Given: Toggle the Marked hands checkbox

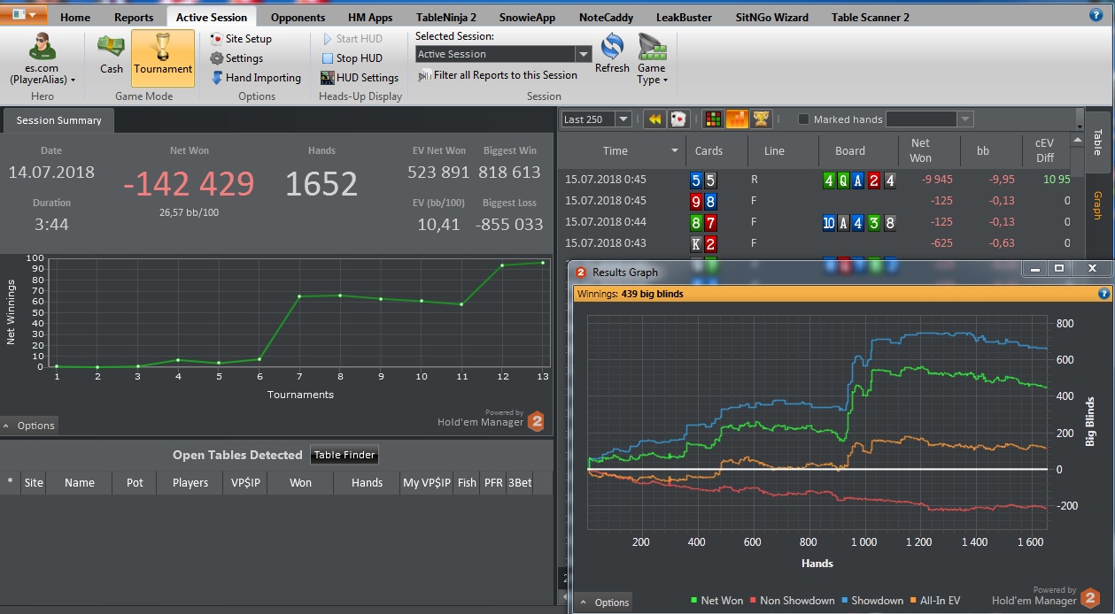Looking at the screenshot, I should (x=803, y=119).
